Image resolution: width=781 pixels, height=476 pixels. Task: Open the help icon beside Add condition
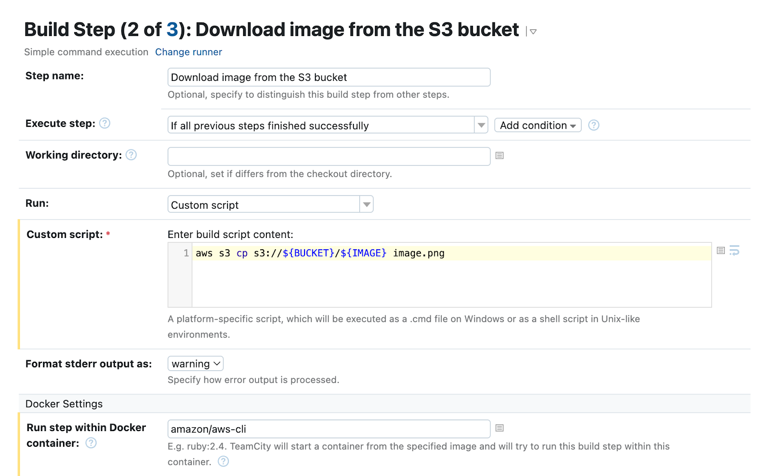coord(594,125)
